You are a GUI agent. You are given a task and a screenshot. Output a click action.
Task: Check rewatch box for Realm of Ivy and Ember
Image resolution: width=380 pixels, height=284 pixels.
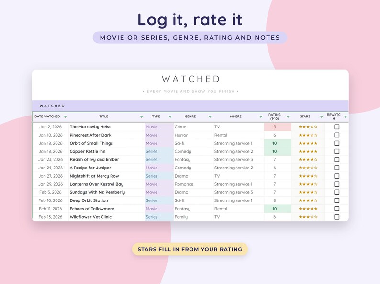(336, 159)
